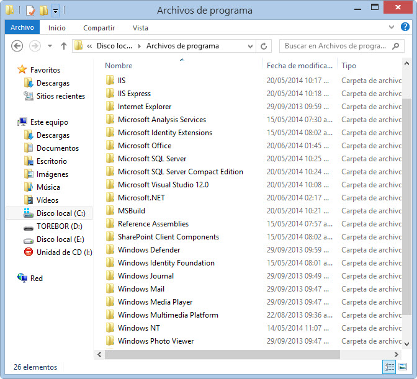The width and height of the screenshot is (417, 379).
Task: Click the vertical scrollbar down arrow
Action: [x=406, y=344]
